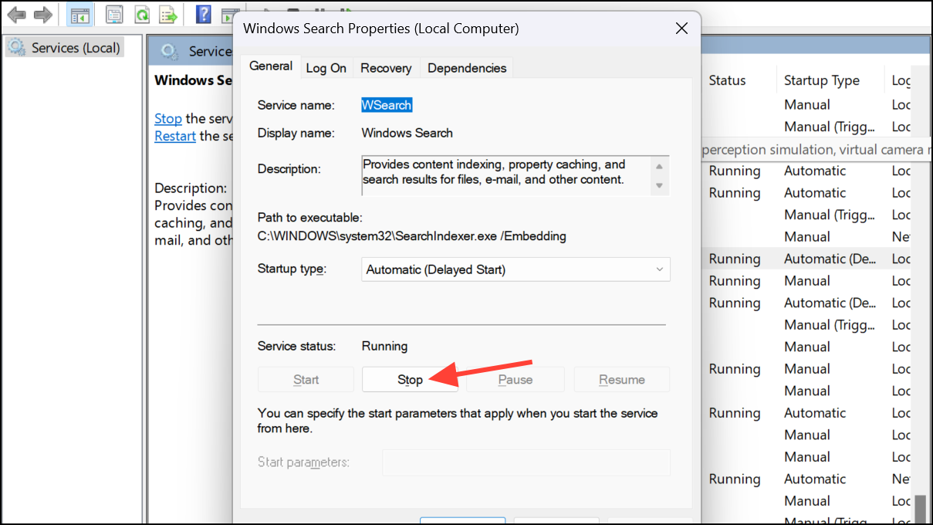
Task: Open the Properties toolbar icon
Action: (x=114, y=14)
